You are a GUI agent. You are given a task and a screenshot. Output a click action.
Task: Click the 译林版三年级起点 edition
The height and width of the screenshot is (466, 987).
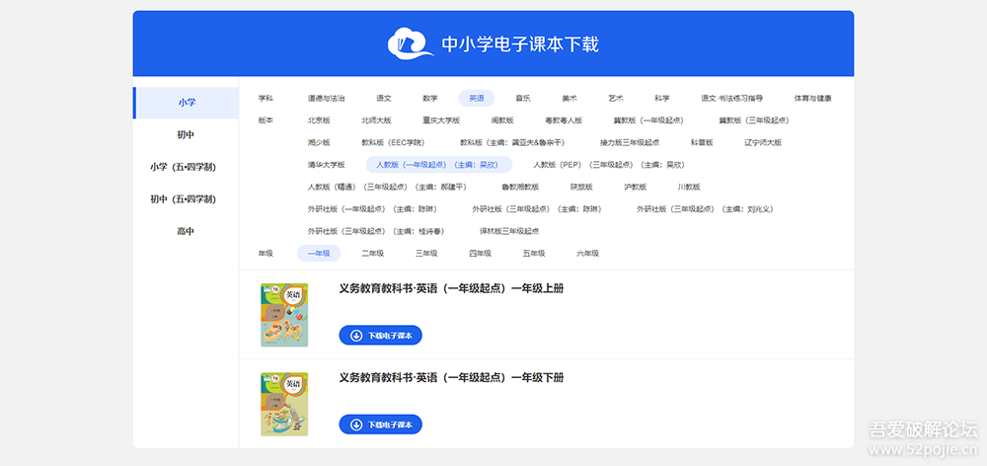pos(509,231)
